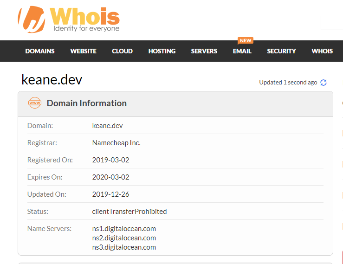Open the DOMAINS menu
Viewport: 343px width, 264px height.
click(40, 51)
